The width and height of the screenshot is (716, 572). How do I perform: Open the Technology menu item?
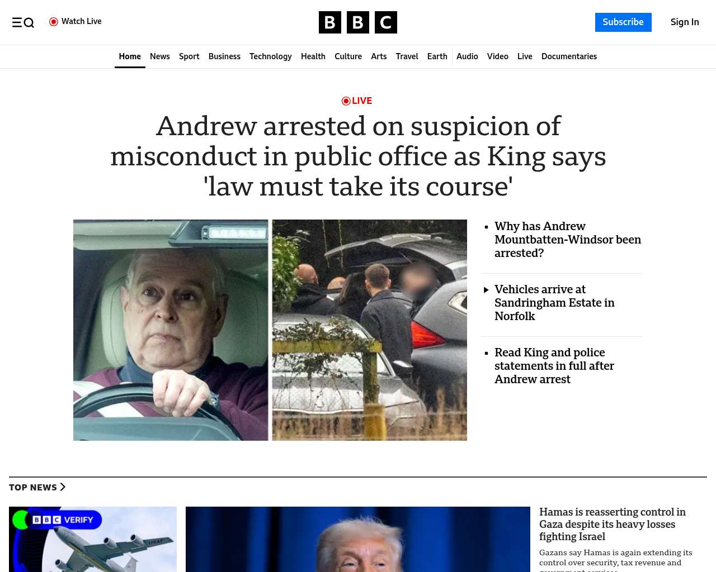pos(271,56)
